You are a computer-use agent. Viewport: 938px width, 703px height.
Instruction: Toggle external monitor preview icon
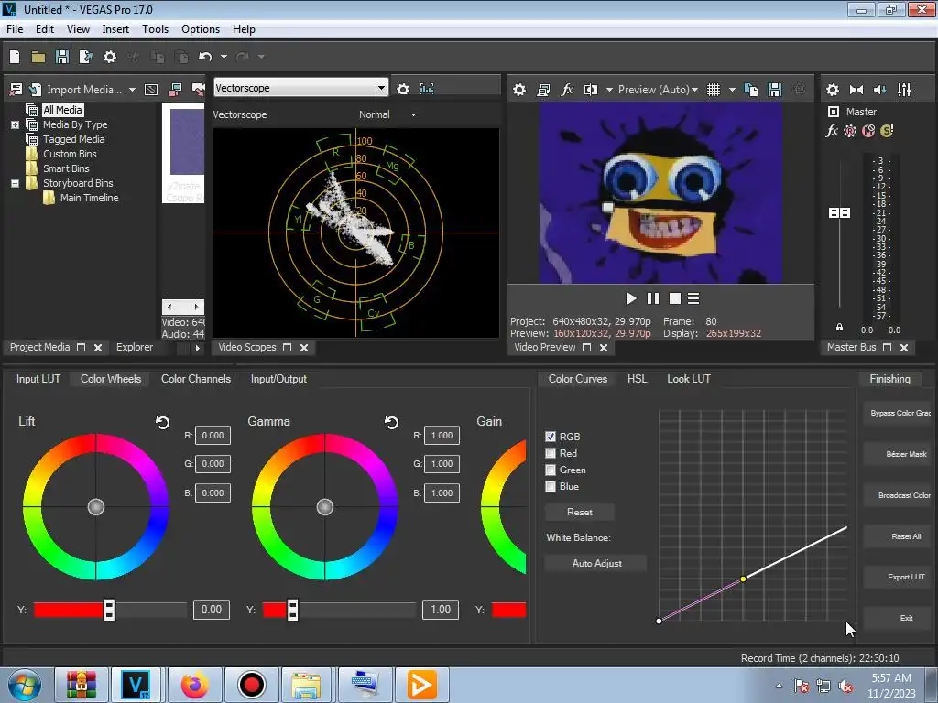(x=543, y=90)
